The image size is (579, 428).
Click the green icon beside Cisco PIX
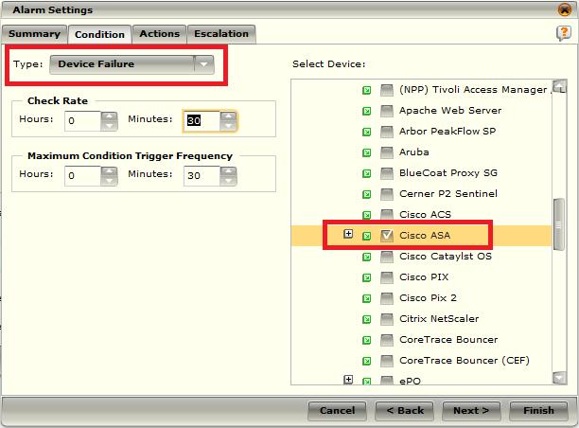[367, 277]
